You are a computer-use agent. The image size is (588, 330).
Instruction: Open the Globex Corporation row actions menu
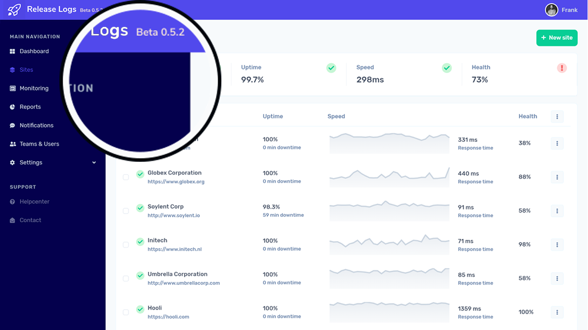point(557,177)
